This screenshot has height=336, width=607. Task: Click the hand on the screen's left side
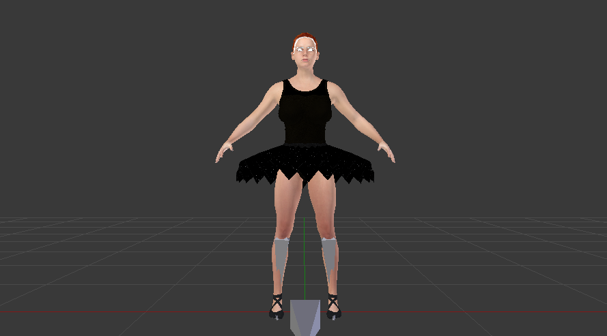pos(224,152)
